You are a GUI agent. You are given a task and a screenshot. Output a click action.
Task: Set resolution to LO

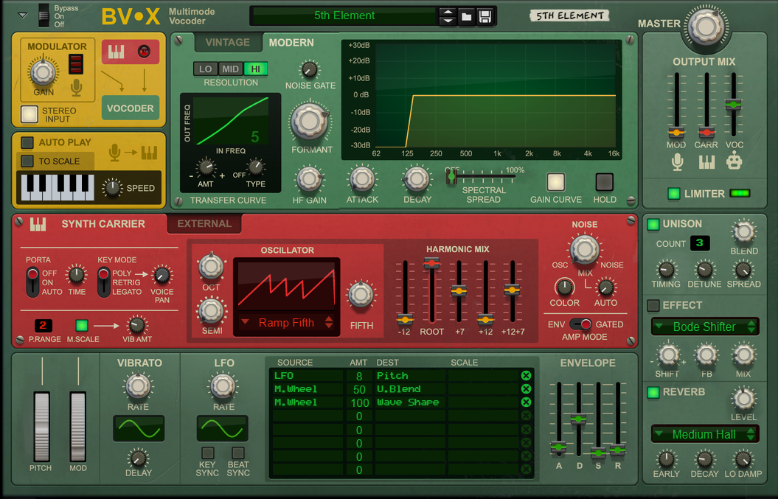(206, 69)
